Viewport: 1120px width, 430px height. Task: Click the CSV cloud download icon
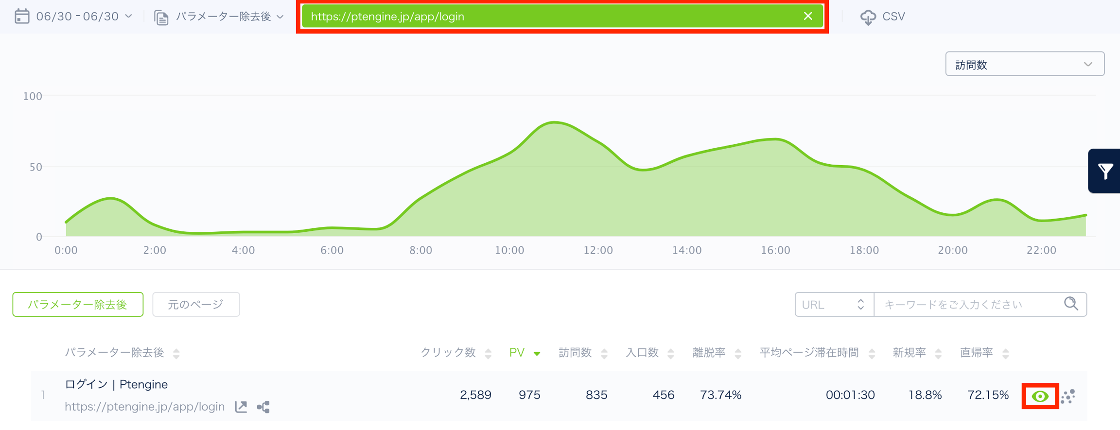coord(868,17)
